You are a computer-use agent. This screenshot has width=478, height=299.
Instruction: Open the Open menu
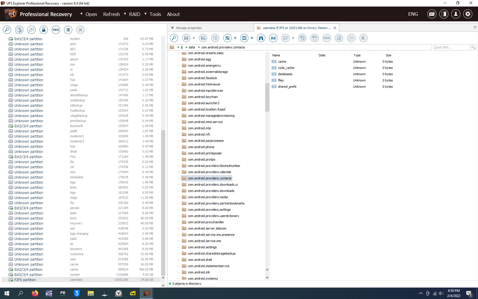pyautogui.click(x=91, y=14)
